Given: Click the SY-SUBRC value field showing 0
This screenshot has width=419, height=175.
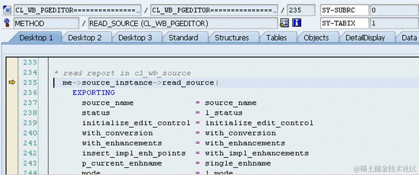Looking at the screenshot, I should pyautogui.click(x=395, y=10).
